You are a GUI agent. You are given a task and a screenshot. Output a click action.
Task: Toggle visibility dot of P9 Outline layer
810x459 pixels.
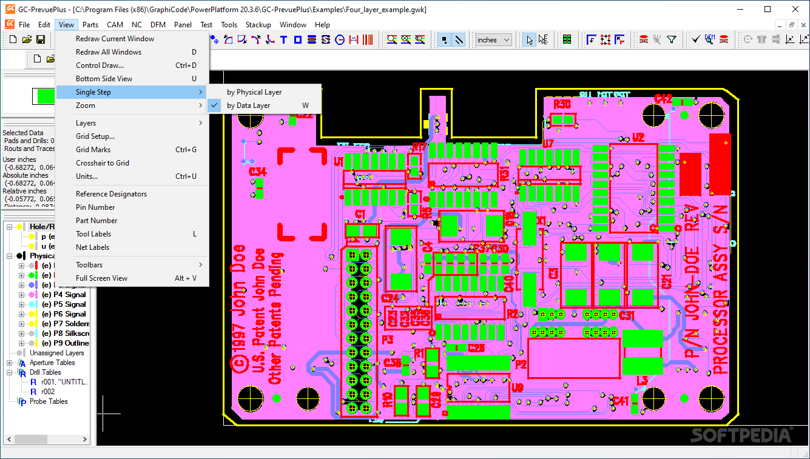[33, 343]
